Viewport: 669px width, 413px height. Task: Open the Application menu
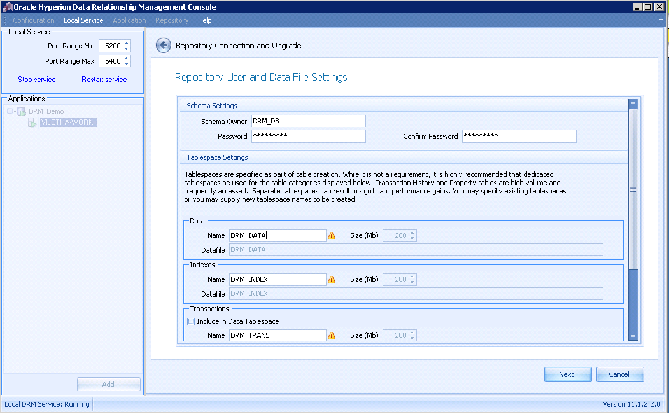point(129,20)
